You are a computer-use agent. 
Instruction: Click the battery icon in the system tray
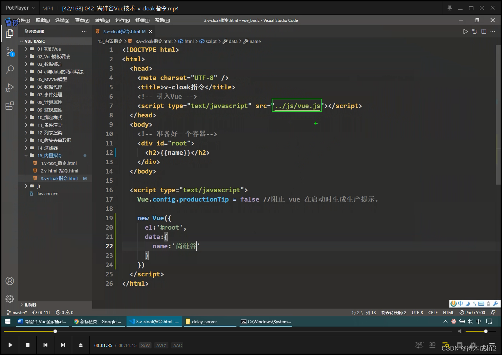click(x=462, y=321)
